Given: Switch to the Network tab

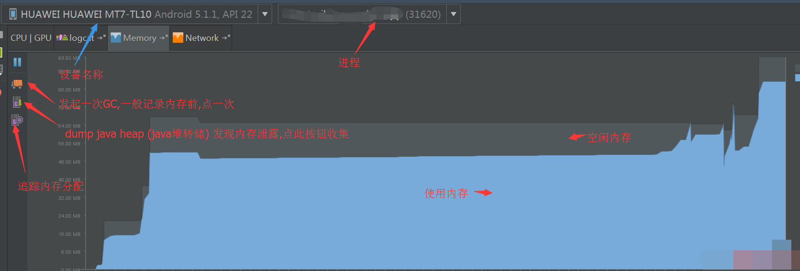Looking at the screenshot, I should 201,38.
